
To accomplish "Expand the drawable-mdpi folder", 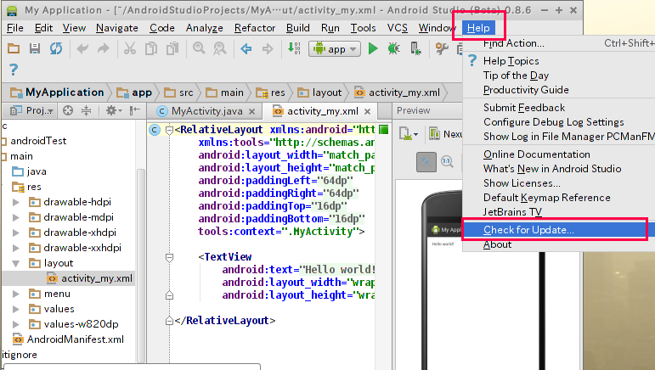I will point(16,217).
